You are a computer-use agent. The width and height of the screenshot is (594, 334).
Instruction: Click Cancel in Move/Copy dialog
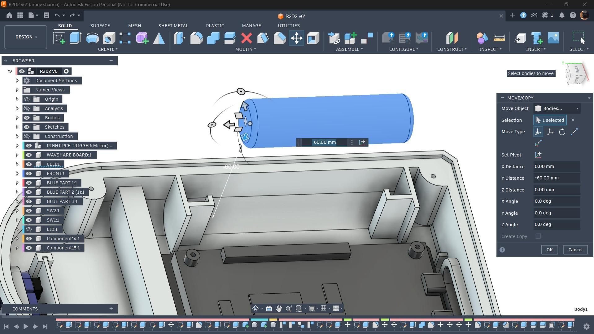(x=575, y=250)
